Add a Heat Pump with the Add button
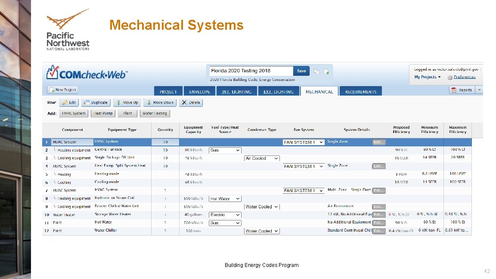496x279 pixels. (x=102, y=113)
